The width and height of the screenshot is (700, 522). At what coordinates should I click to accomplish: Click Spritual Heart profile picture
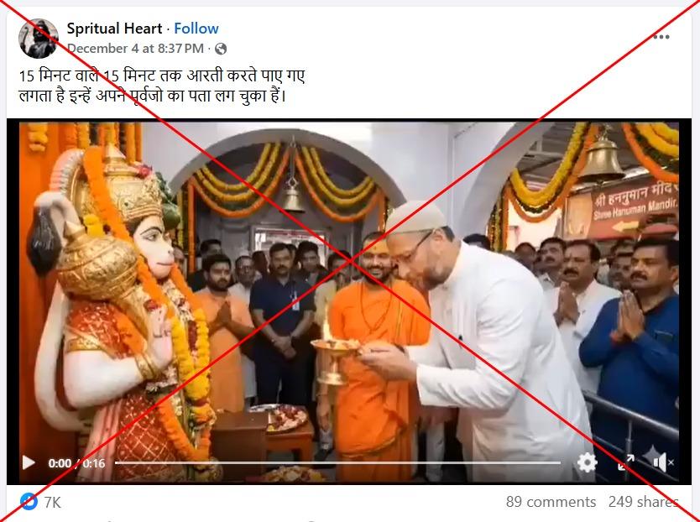[39, 39]
